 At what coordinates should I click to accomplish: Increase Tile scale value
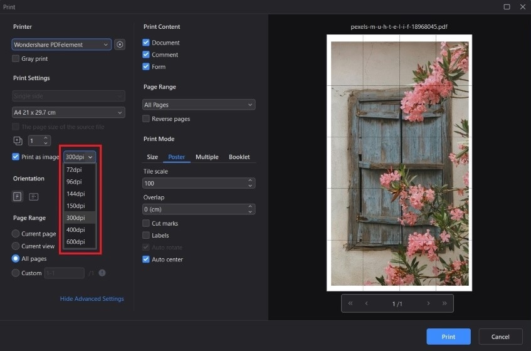tap(250, 181)
